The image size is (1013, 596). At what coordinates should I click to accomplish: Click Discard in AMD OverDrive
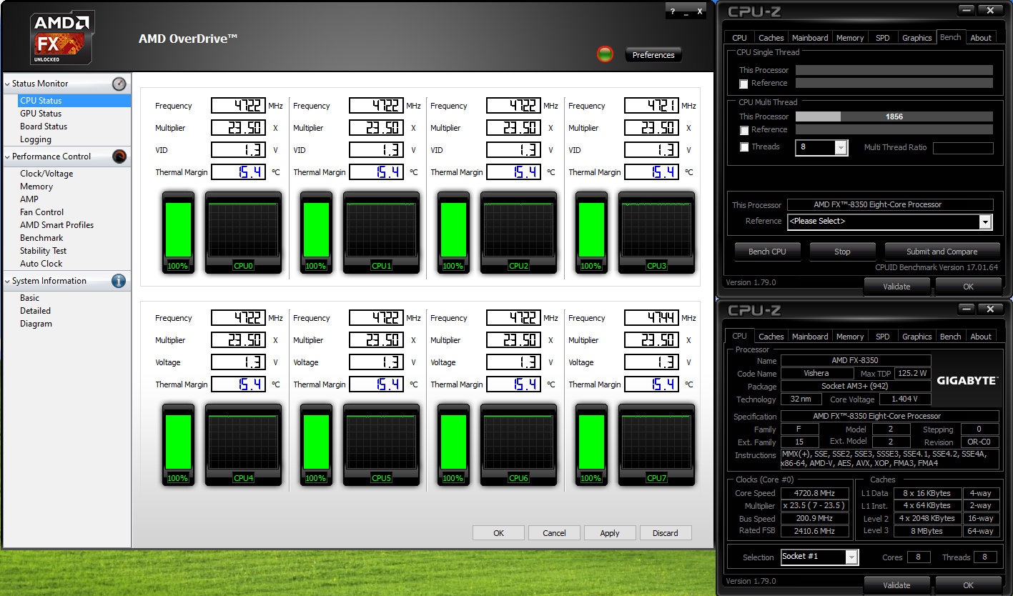pyautogui.click(x=665, y=533)
